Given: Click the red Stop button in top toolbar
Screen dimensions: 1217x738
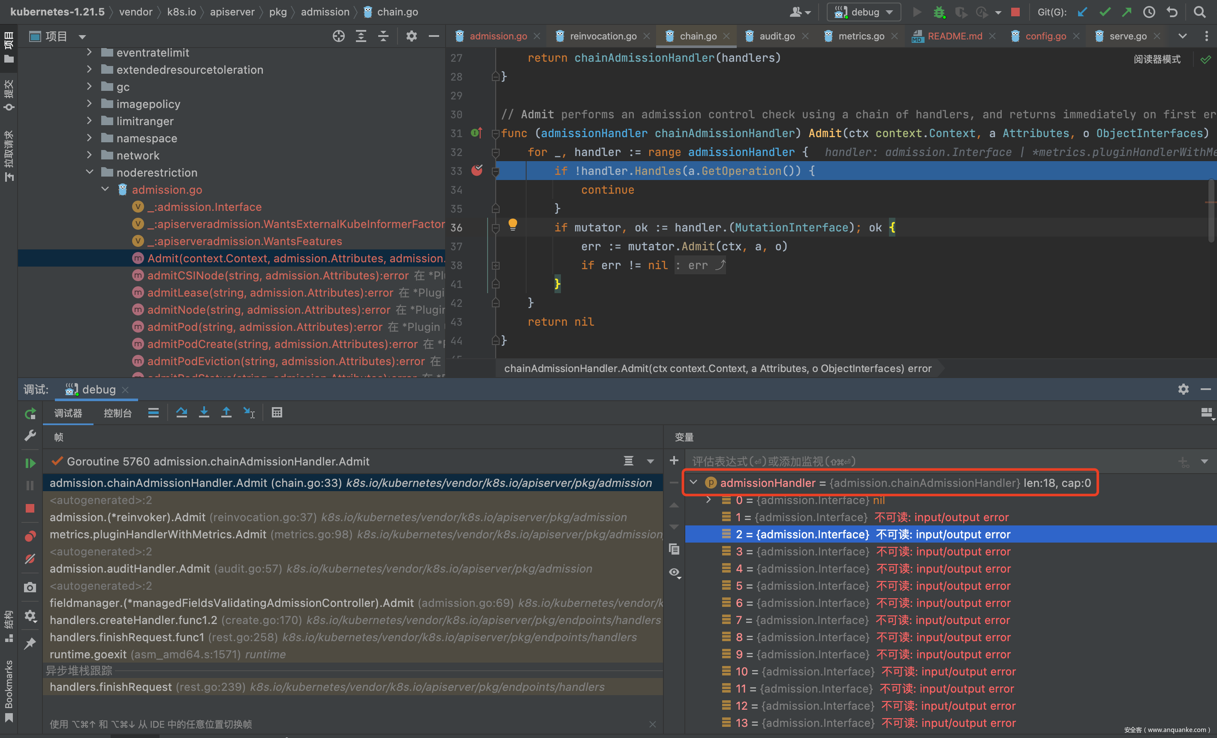Looking at the screenshot, I should 1015,12.
